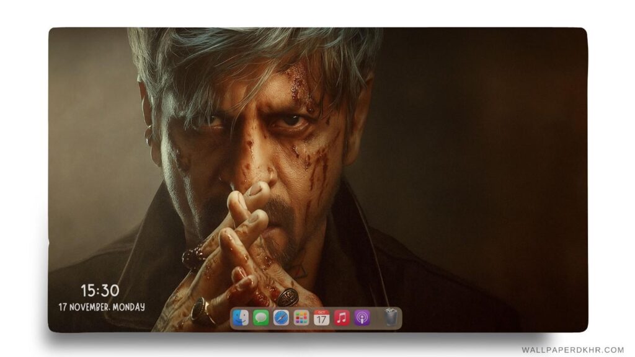The height and width of the screenshot is (357, 635).
Task: Open the Calendar showing October 17
Action: (x=322, y=317)
